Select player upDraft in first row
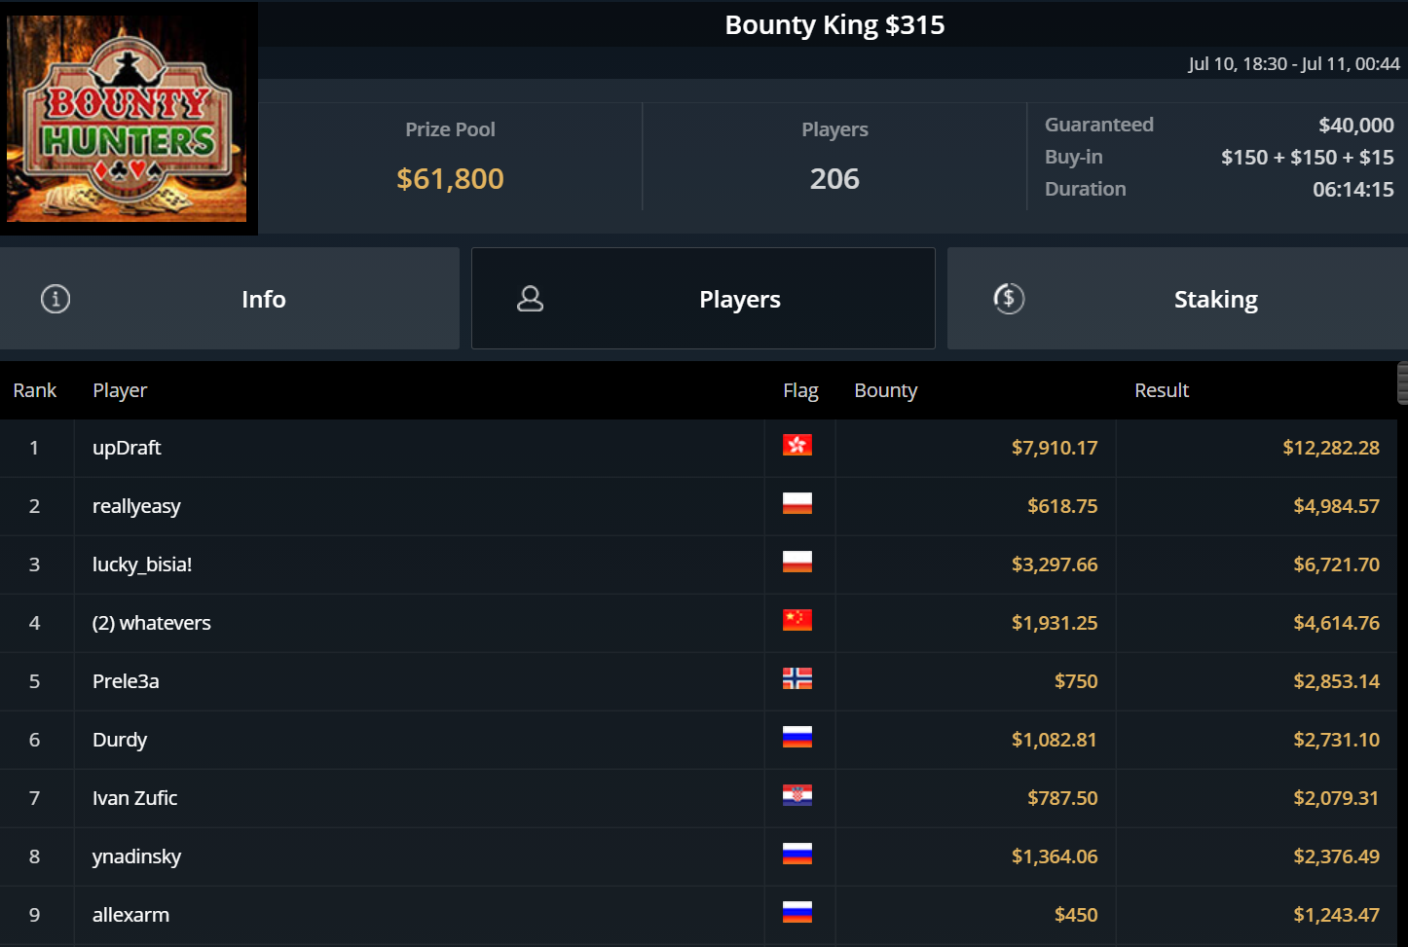 tap(127, 448)
